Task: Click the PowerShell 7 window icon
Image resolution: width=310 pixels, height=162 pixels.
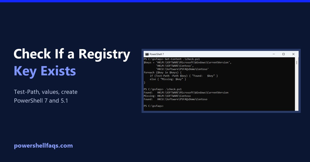Action: tap(147, 54)
